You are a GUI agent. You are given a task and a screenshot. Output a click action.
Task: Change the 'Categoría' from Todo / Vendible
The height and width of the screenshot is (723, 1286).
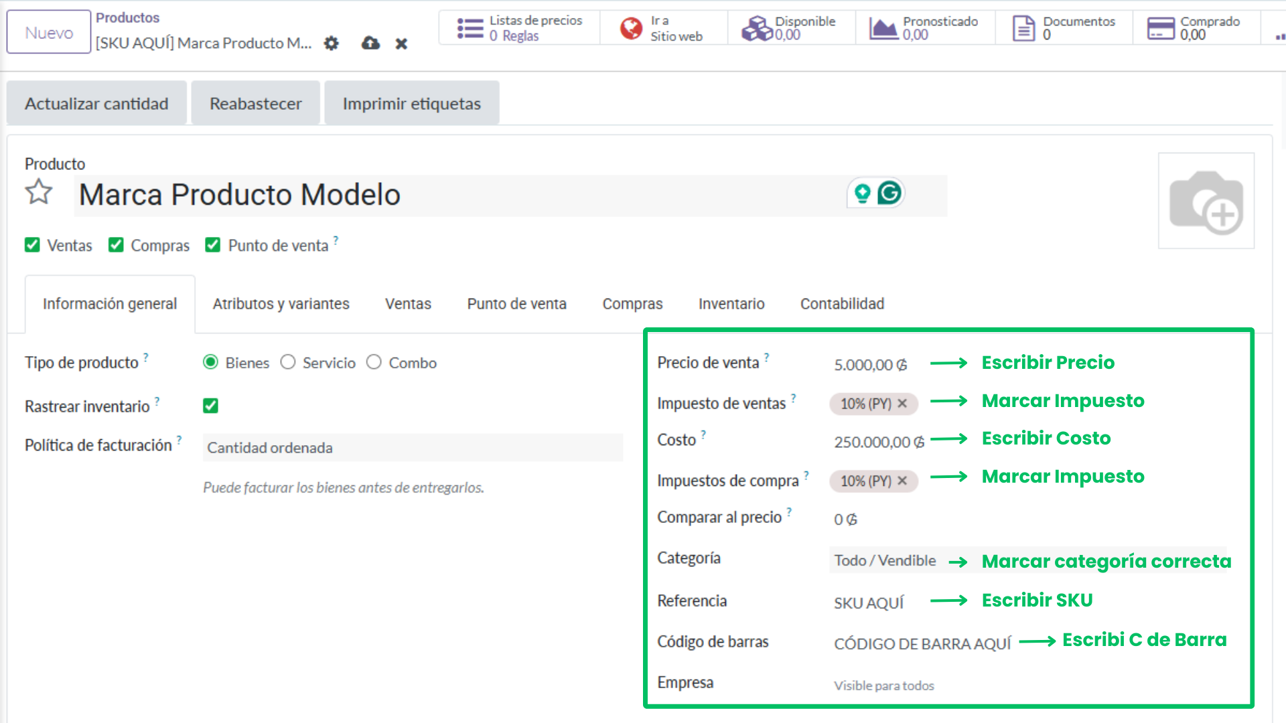(884, 560)
